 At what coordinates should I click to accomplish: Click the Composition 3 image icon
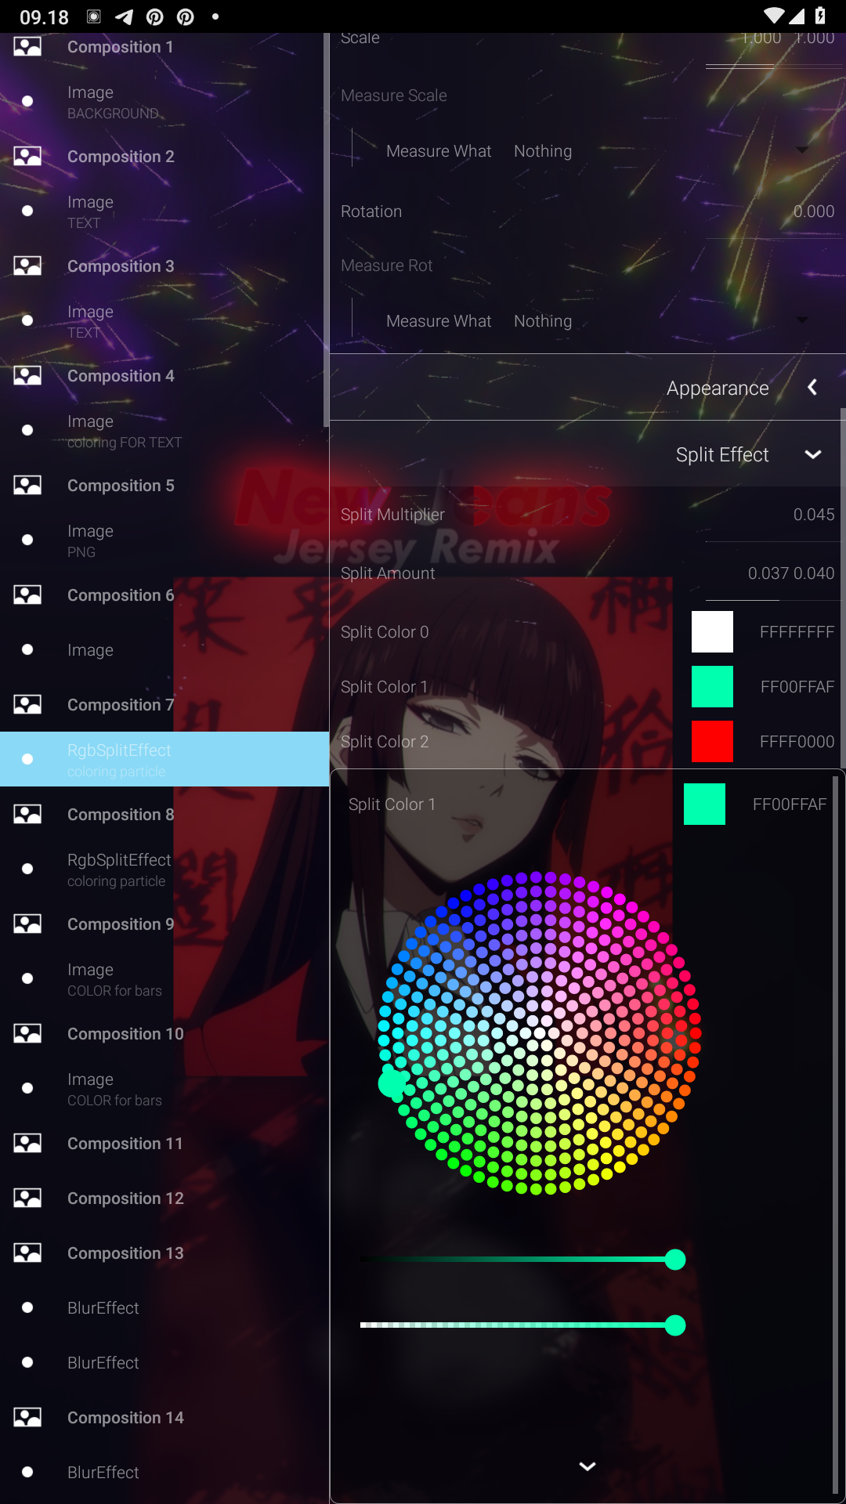(x=27, y=266)
